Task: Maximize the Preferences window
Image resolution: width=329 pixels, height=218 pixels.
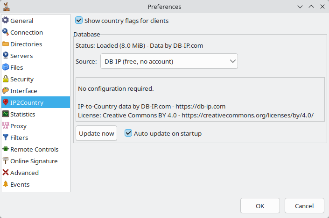Action: [311, 7]
